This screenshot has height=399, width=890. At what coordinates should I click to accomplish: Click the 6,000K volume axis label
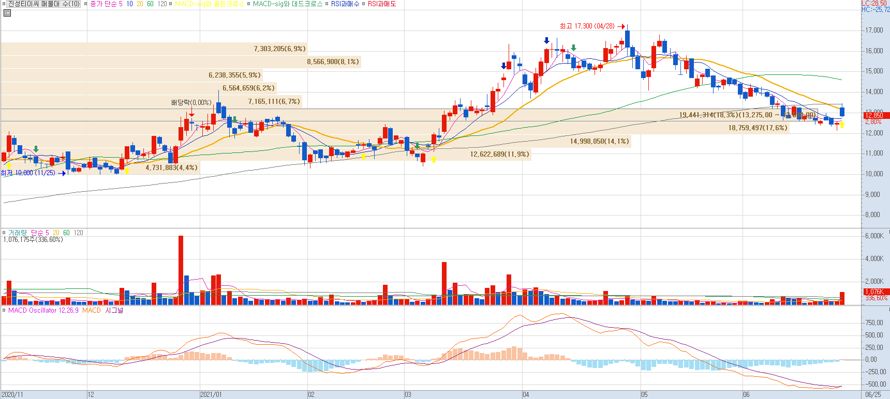874,236
